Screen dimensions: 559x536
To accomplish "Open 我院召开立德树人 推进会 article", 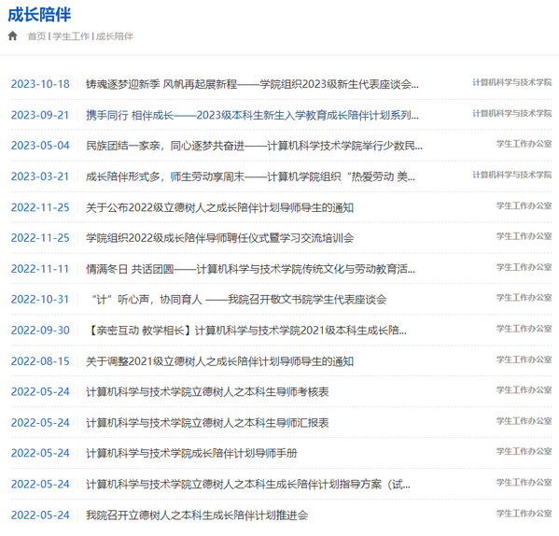I will coord(197,515).
